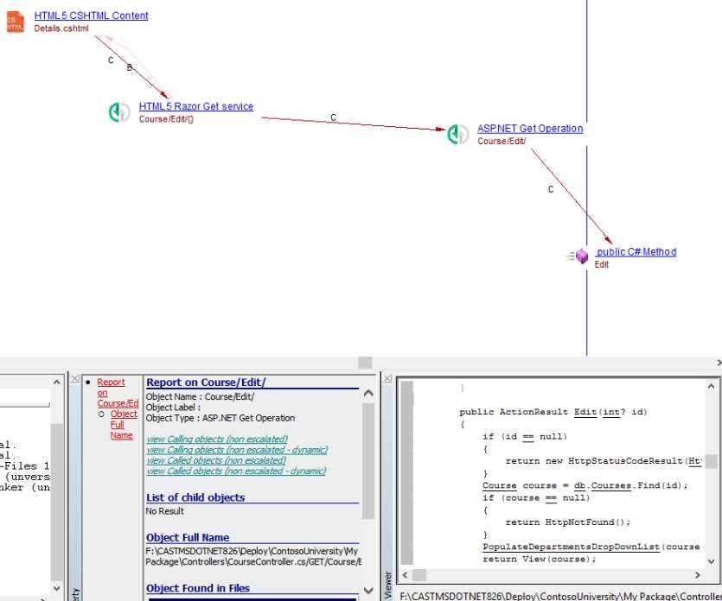
Task: Open 'view Called objects (non escalated - dynamic)'
Action: pos(236,471)
